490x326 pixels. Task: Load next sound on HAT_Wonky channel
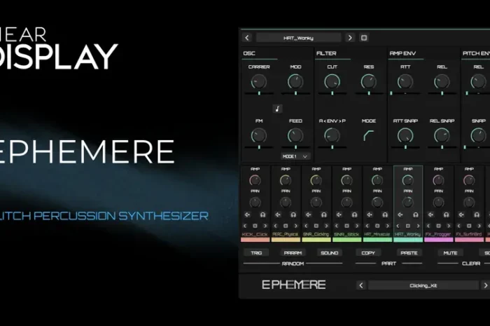point(418,226)
